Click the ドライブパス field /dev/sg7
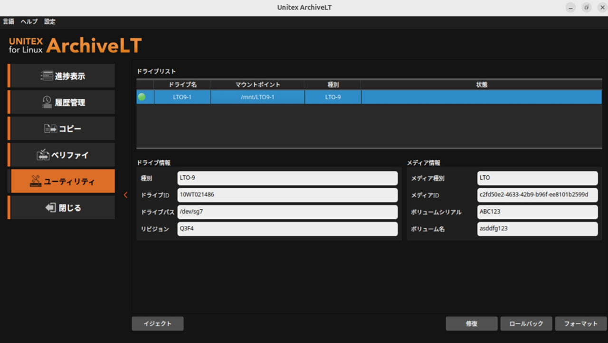 click(x=287, y=212)
